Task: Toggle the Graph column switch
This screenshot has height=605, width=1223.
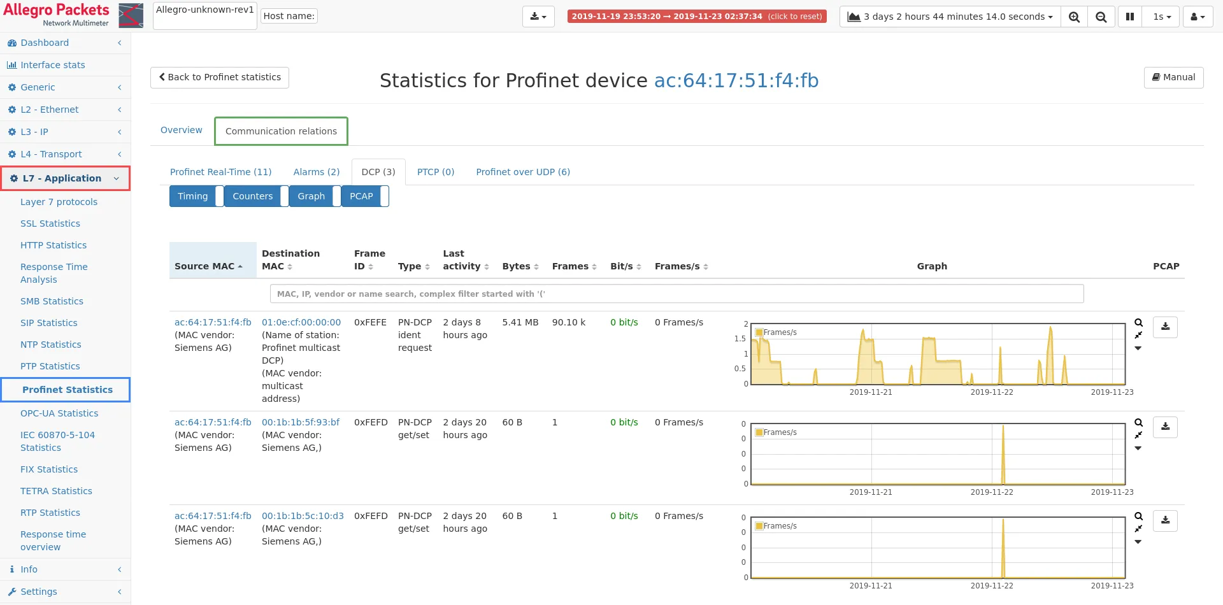Action: pos(336,196)
